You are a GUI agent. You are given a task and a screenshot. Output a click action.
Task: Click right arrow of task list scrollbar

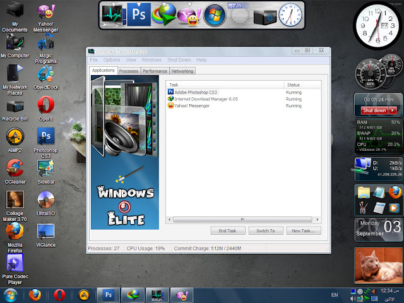tap(317, 220)
